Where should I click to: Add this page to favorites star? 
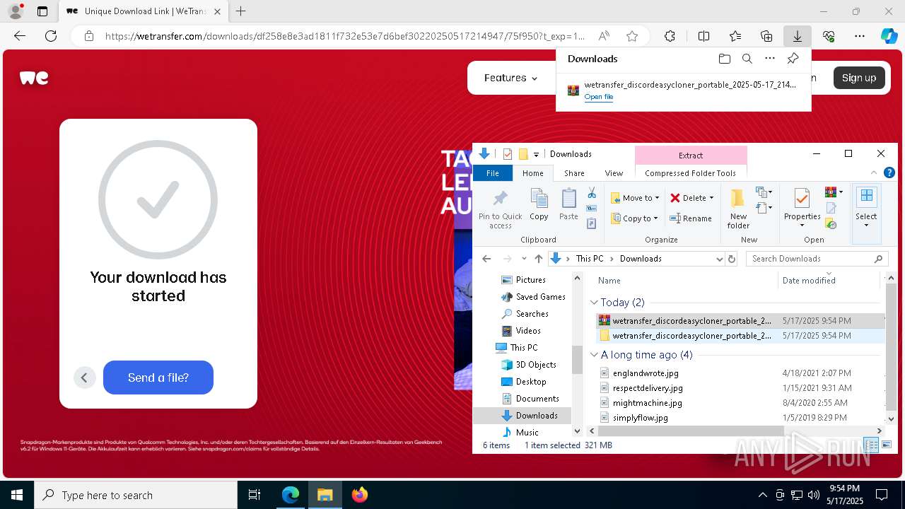click(x=632, y=36)
